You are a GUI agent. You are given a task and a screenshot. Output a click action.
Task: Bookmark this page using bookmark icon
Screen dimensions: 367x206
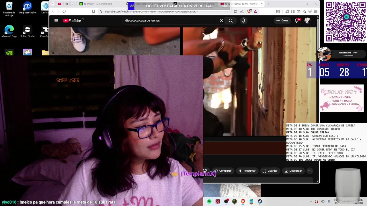(x=93, y=11)
